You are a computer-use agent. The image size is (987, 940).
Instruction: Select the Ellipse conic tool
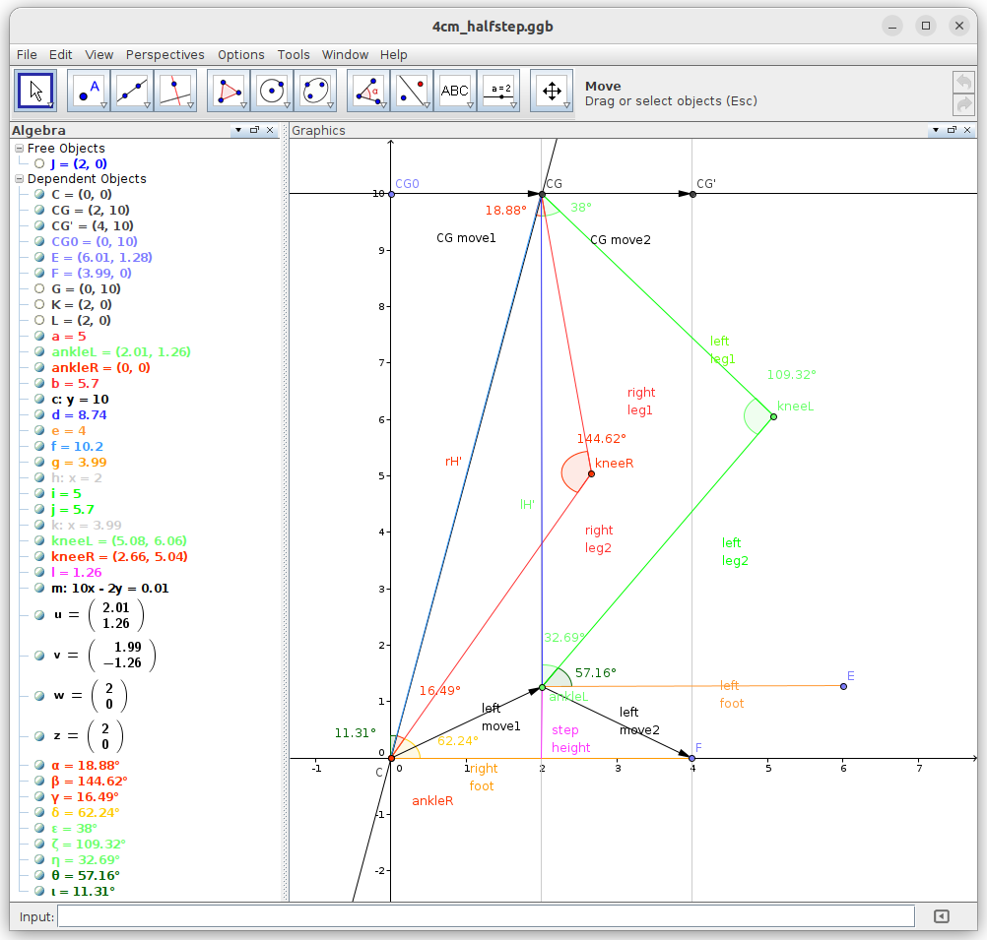[315, 91]
